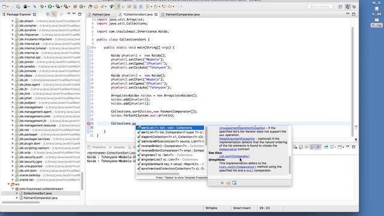Toggle Link with Editor in Package Explorer
This screenshot has width=384, height=216.
(x=54, y=14)
